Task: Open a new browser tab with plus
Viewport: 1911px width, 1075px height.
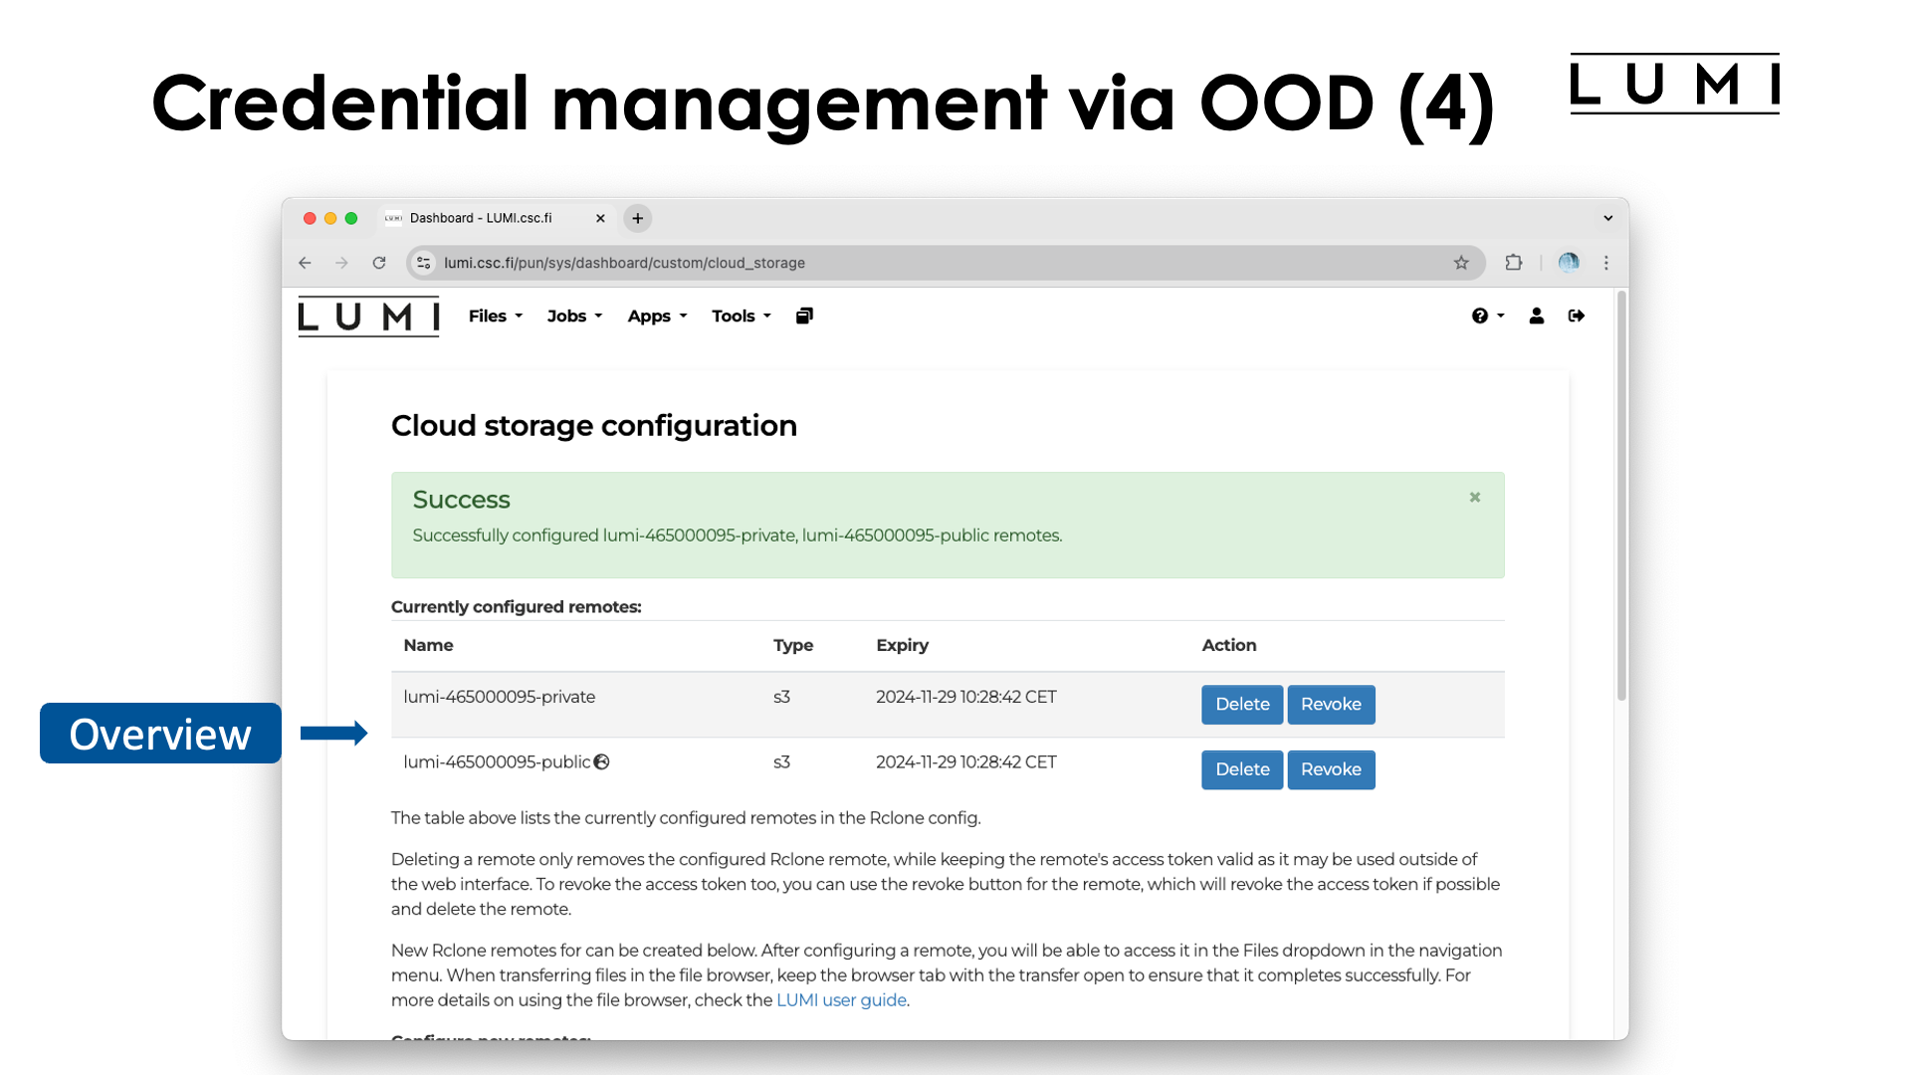Action: pos(638,218)
